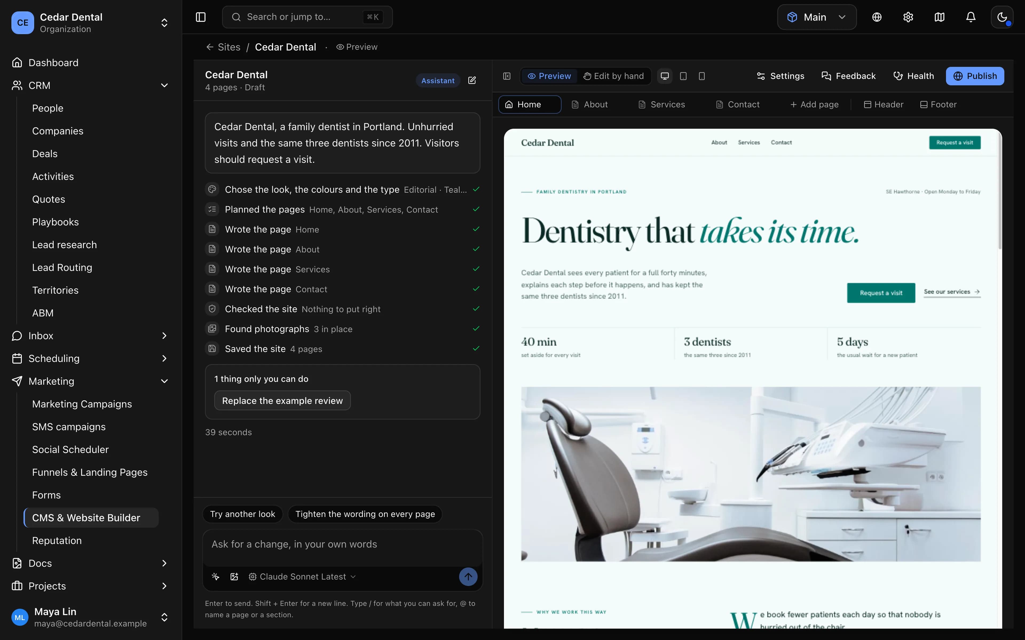Screen dimensions: 1025x640
Task: Open the globe language icon
Action: [877, 17]
